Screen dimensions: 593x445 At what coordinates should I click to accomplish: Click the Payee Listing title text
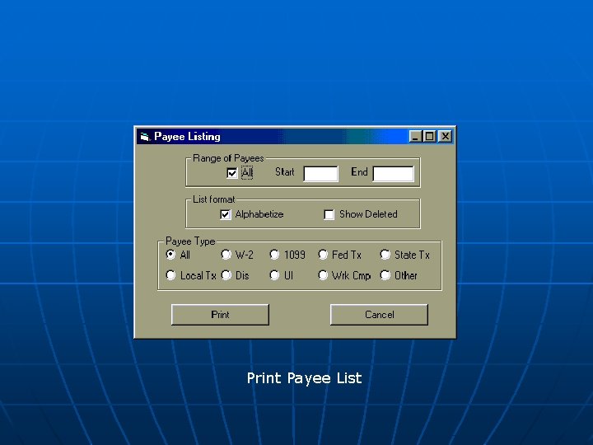click(187, 137)
